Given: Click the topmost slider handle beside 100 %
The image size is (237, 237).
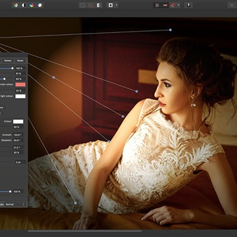Looking at the screenshot, I should click(x=13, y=68).
